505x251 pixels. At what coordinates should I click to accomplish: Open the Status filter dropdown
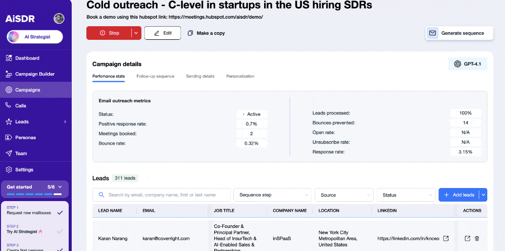point(406,195)
